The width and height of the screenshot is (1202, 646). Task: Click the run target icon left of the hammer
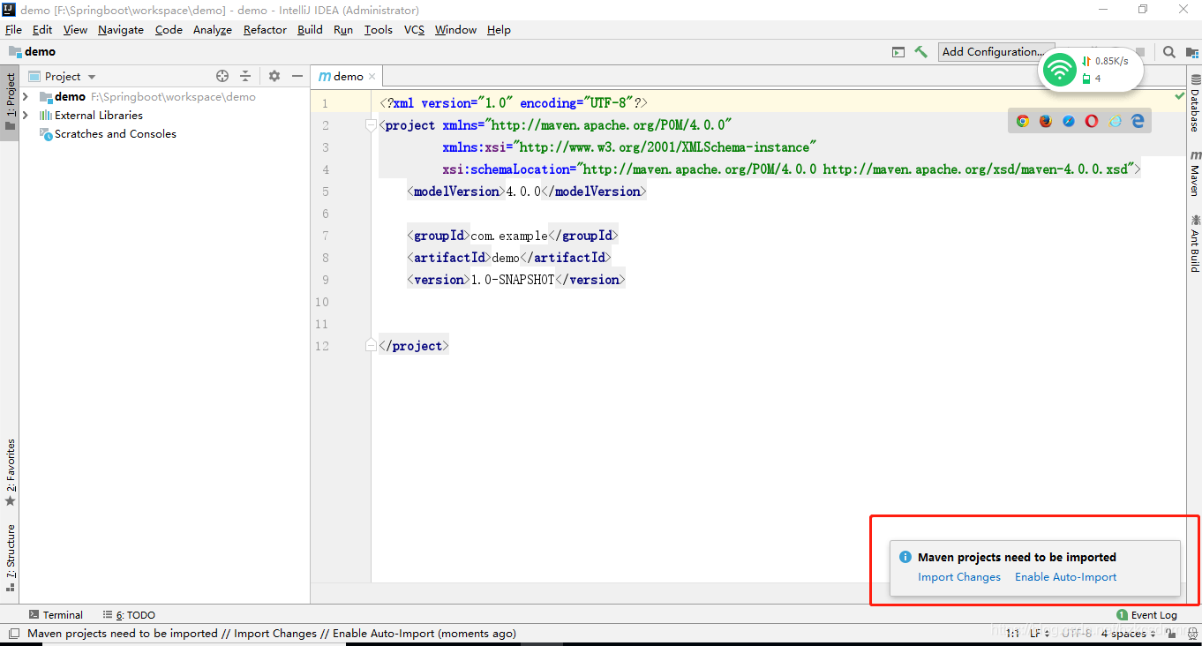(898, 52)
